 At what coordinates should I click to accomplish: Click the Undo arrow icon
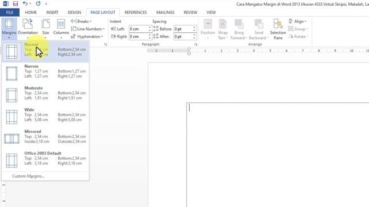pos(25,3)
